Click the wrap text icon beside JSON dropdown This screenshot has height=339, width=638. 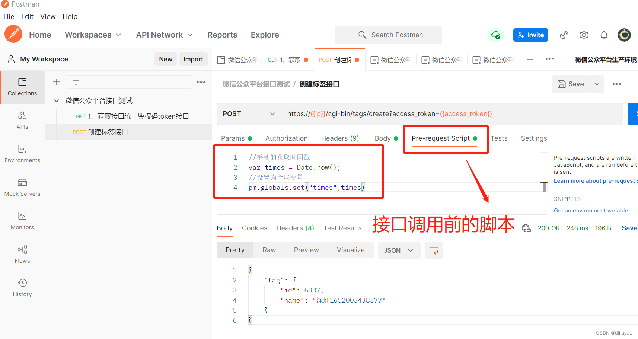pyautogui.click(x=434, y=250)
